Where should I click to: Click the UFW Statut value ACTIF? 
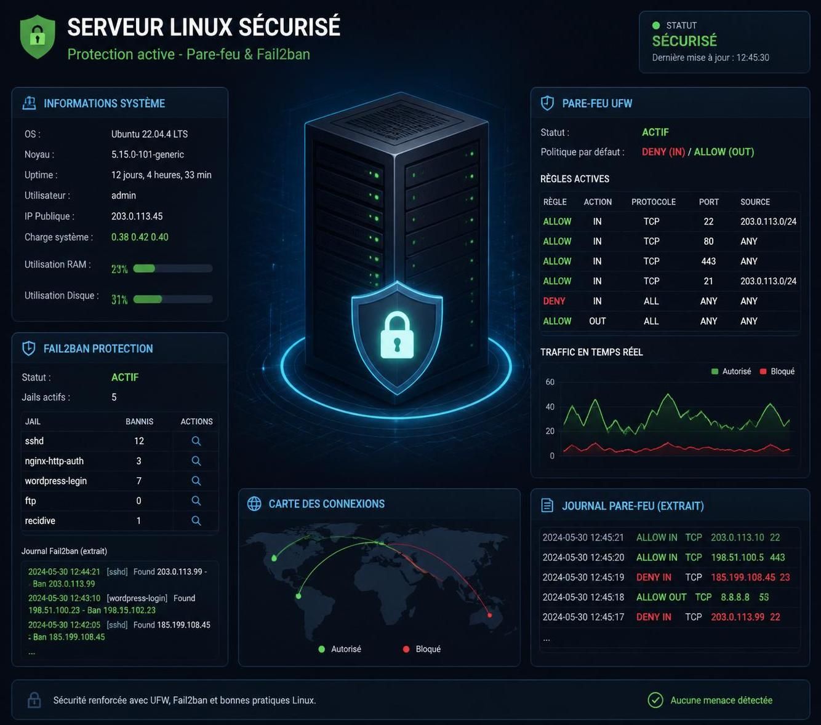click(x=655, y=132)
